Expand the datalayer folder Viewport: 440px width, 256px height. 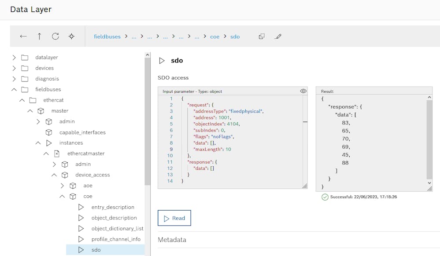[14, 58]
